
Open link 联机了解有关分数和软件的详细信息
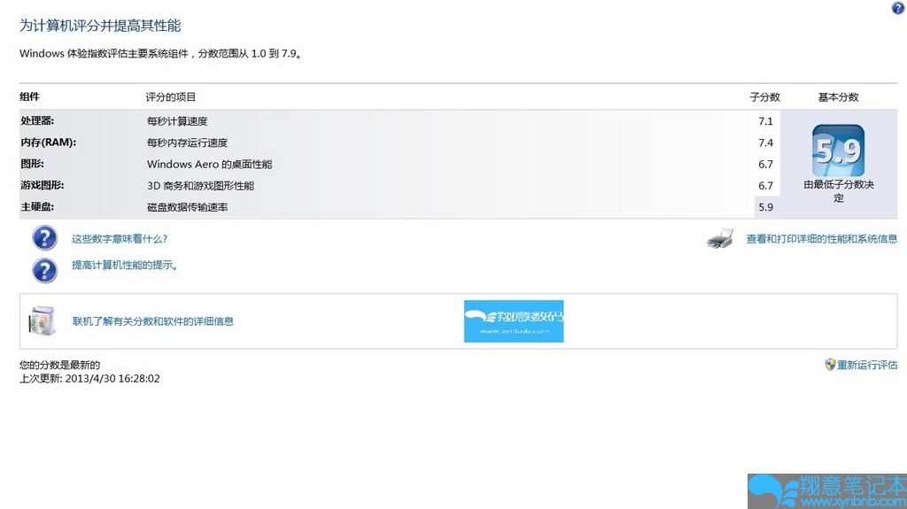152,321
